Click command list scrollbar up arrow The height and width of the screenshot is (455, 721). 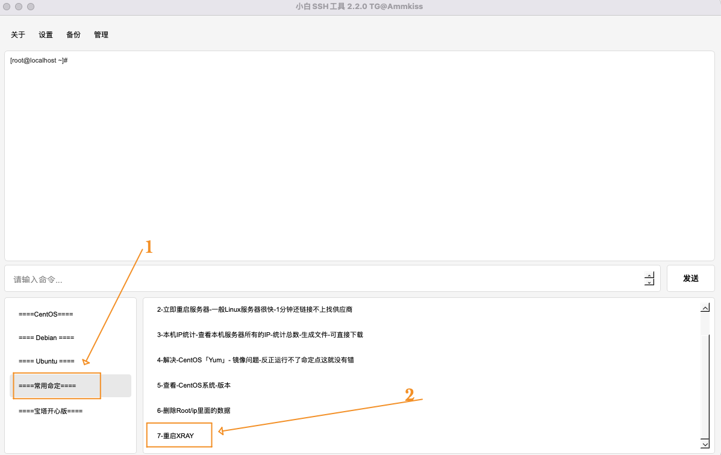(705, 308)
